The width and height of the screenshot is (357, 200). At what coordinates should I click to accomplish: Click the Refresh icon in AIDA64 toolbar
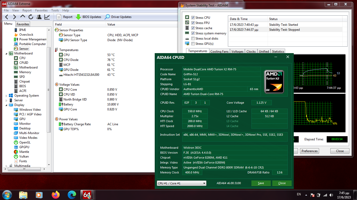(x=31, y=17)
